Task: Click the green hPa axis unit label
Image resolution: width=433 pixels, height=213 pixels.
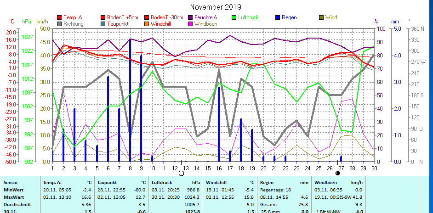Action: [x=27, y=21]
